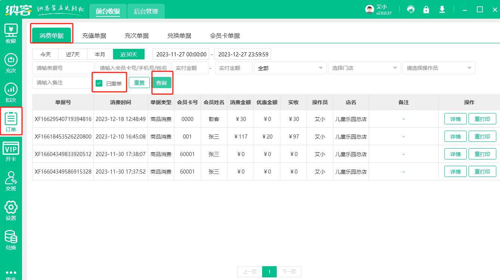Open the 兑换 exchange sidebar icon
Image resolution: width=500 pixels, height=280 pixels.
(11, 237)
